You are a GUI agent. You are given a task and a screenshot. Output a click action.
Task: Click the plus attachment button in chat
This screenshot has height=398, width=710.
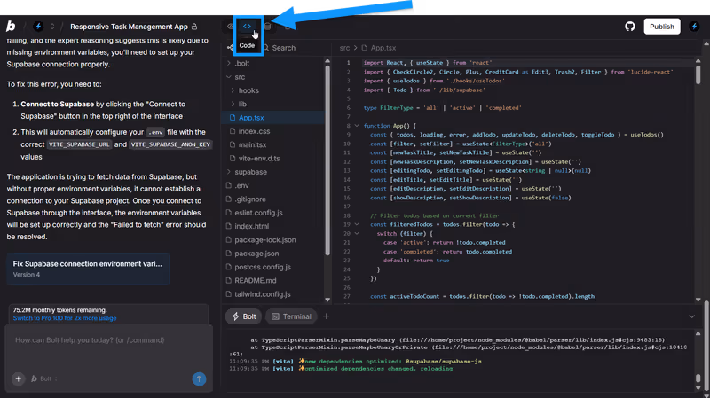pyautogui.click(x=18, y=379)
